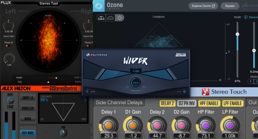This screenshot has width=258, height=139.
Task: Click the PAN knob in A1StereoControl
Action: point(63,133)
